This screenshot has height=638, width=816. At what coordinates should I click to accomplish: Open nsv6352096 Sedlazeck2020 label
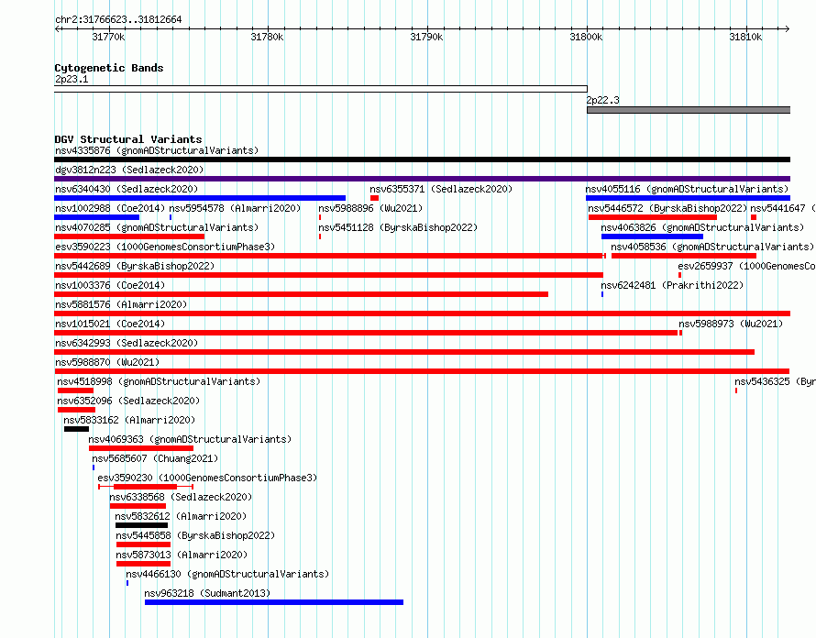click(x=128, y=401)
